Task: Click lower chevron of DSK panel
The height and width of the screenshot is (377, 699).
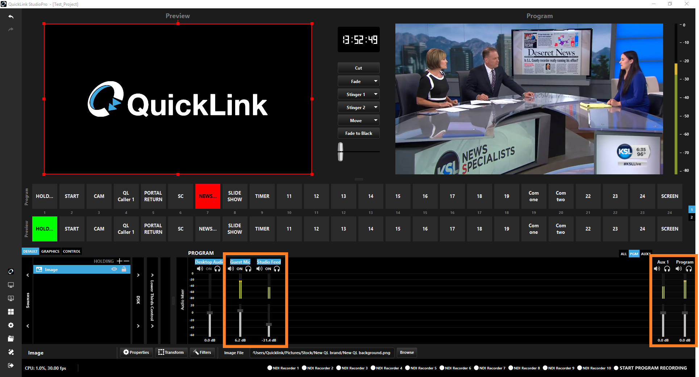Action: point(138,326)
